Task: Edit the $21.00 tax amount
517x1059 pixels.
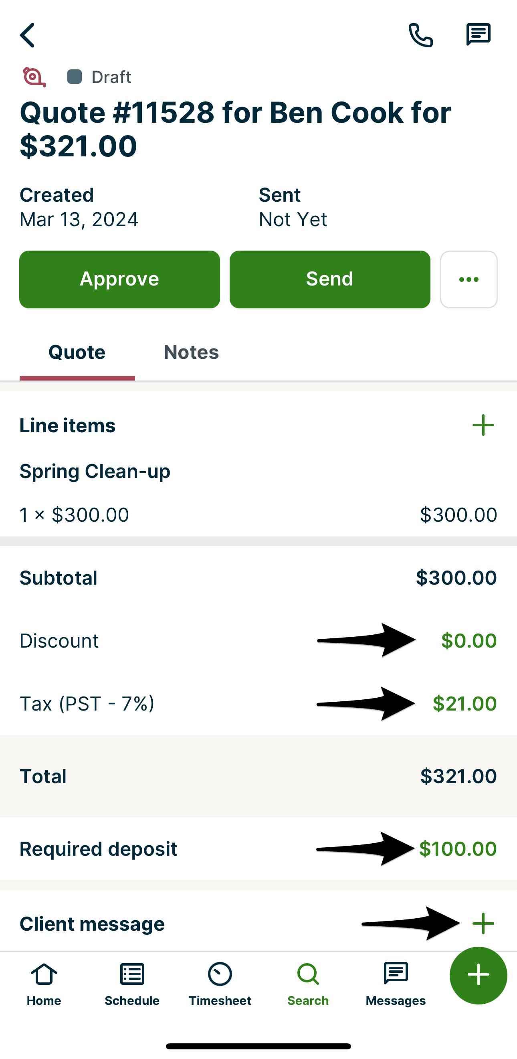Action: (x=464, y=703)
